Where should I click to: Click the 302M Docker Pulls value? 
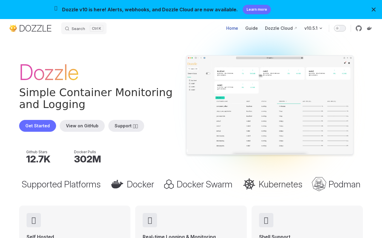click(x=87, y=159)
